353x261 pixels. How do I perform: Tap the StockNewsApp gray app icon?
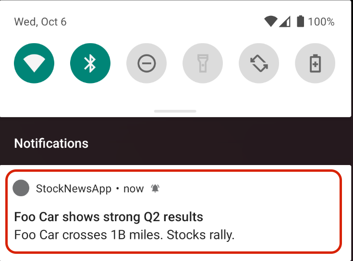21,189
